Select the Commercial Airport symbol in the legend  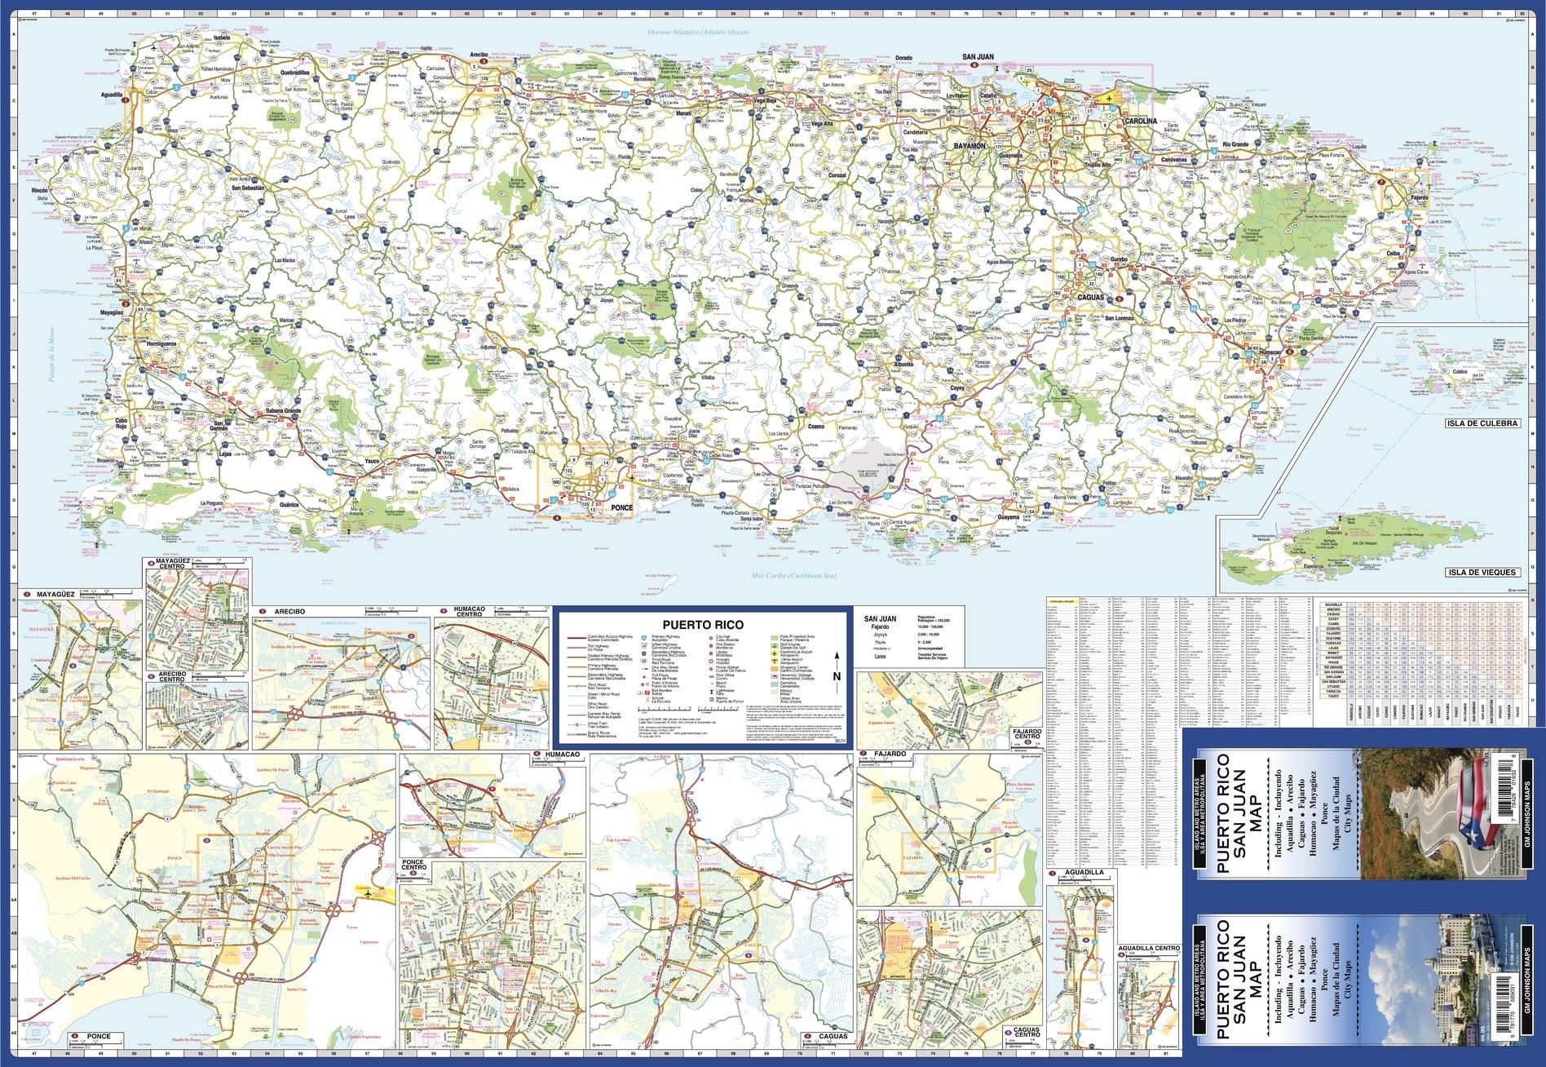pos(775,653)
